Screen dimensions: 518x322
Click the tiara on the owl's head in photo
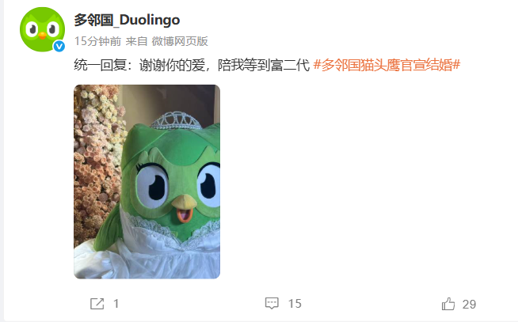coord(176,120)
